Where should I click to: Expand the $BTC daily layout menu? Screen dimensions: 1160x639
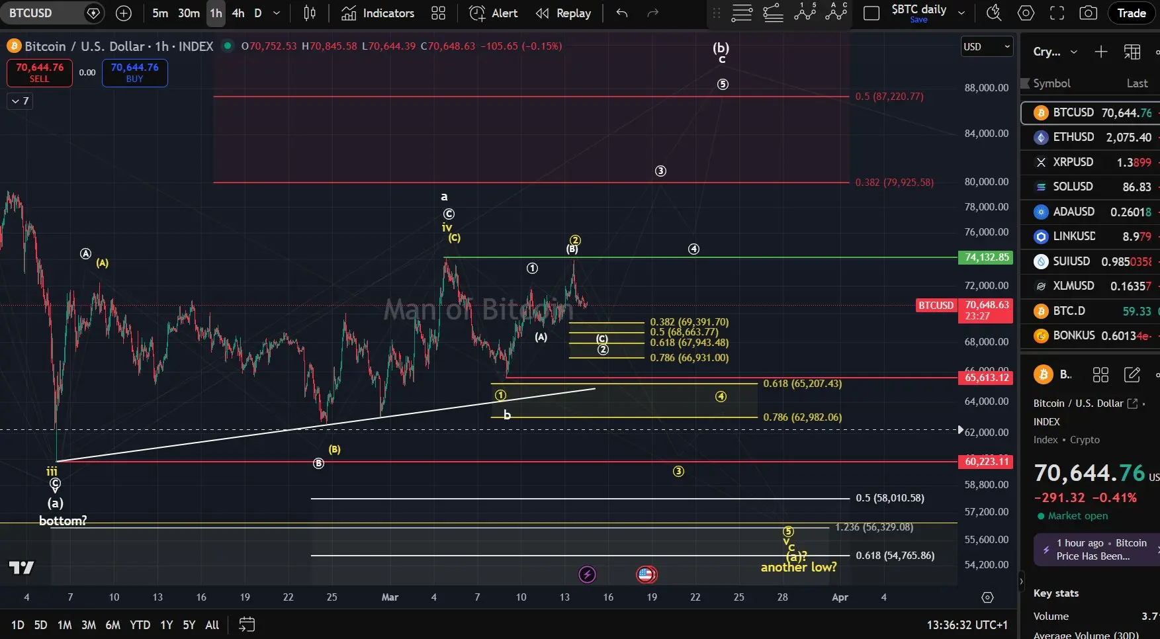(x=961, y=13)
